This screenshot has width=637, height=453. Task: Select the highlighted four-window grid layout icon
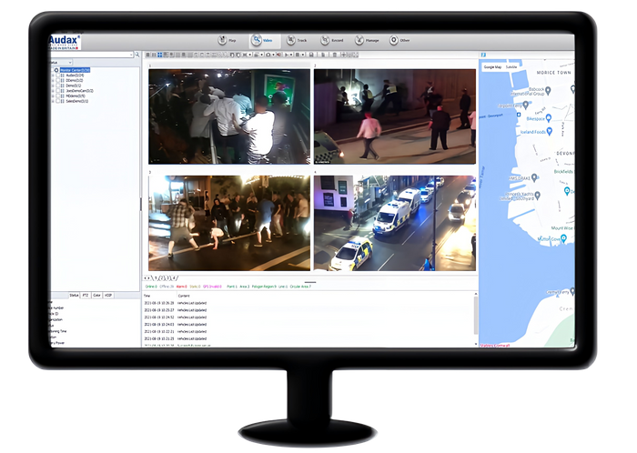point(159,55)
